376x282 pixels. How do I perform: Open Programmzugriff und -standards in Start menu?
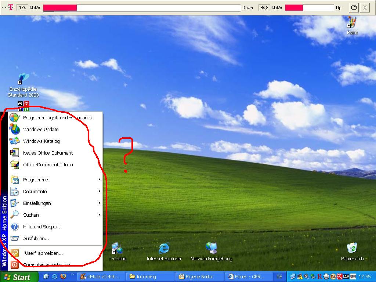tap(55, 118)
